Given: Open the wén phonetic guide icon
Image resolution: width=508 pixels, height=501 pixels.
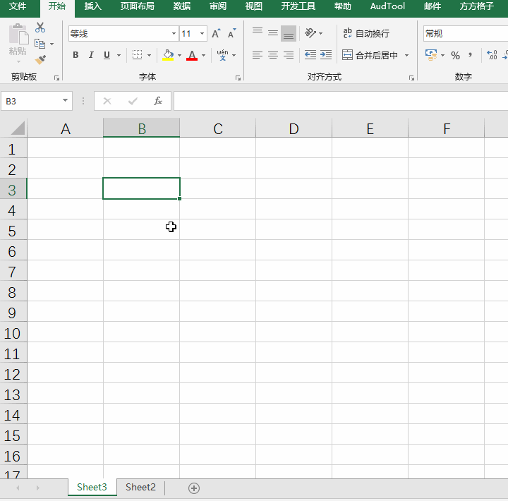Looking at the screenshot, I should pos(222,55).
